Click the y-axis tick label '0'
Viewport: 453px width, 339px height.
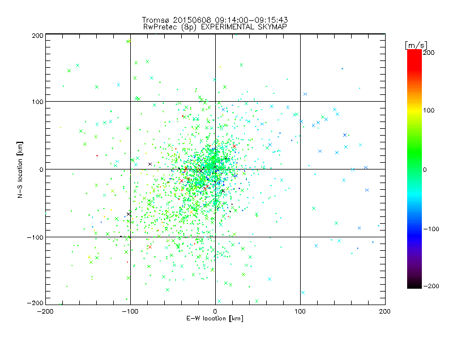(41, 169)
